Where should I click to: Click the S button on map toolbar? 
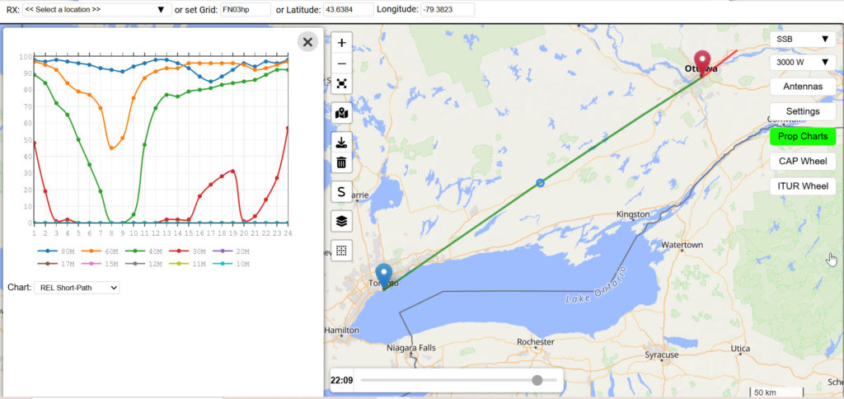coord(341,191)
